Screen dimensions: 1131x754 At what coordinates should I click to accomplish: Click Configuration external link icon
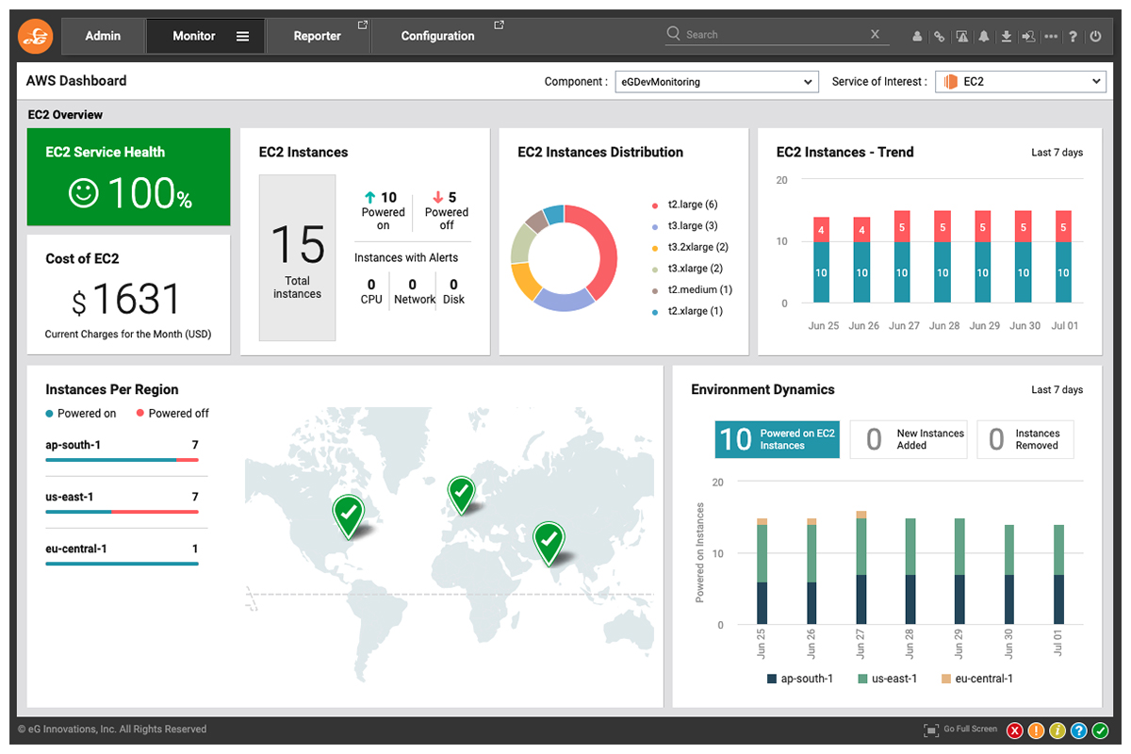[x=499, y=25]
